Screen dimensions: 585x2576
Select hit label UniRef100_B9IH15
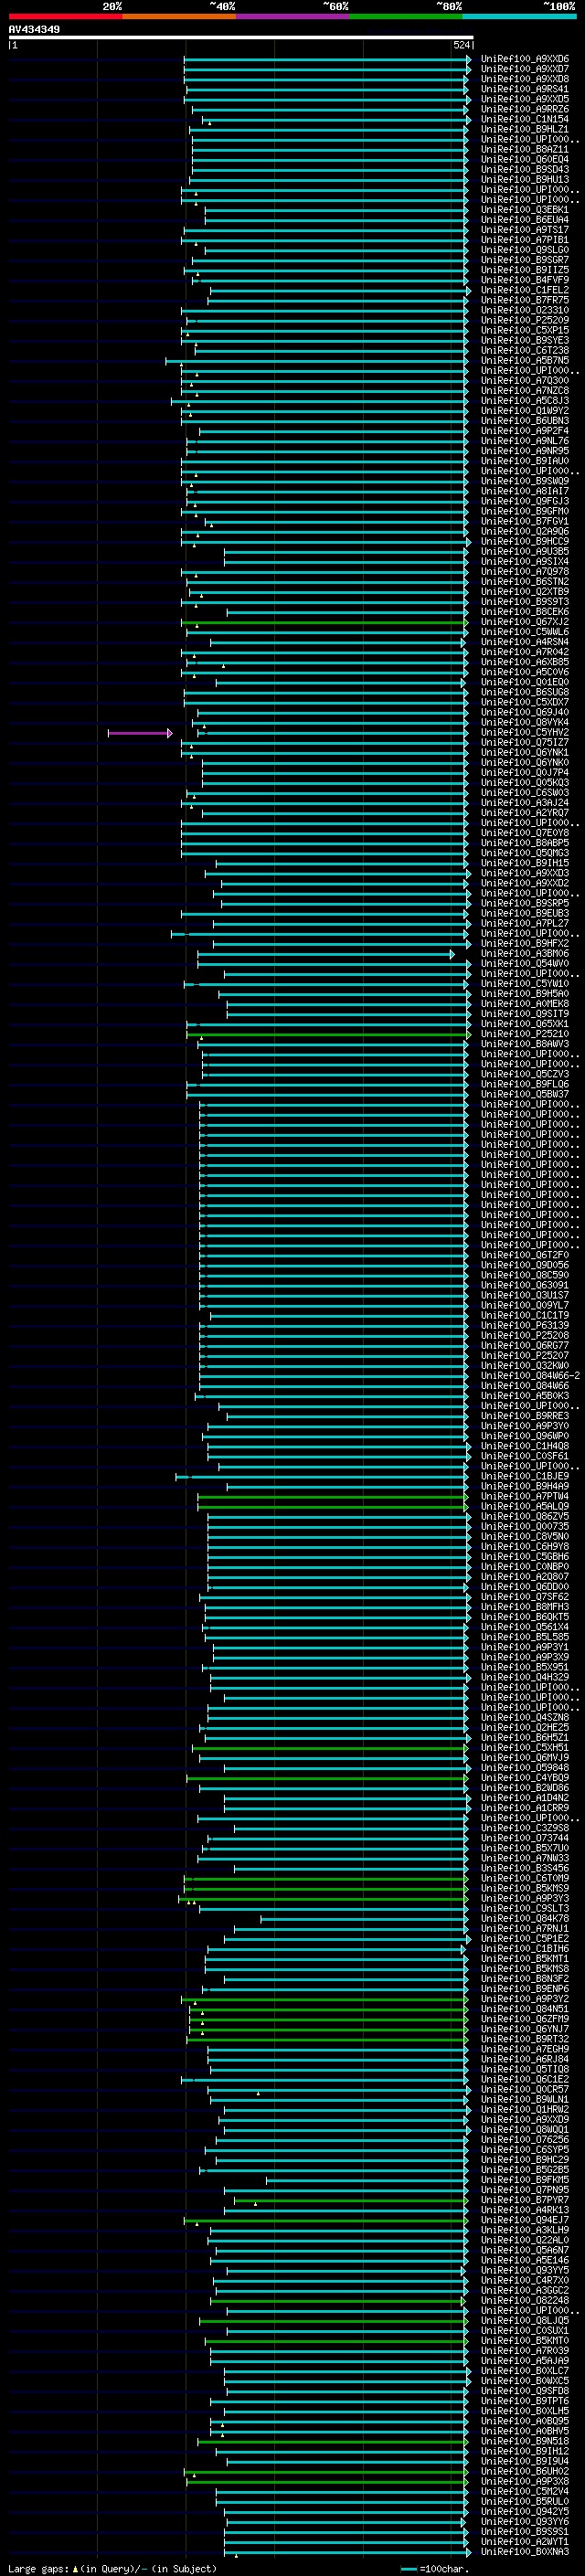click(525, 863)
